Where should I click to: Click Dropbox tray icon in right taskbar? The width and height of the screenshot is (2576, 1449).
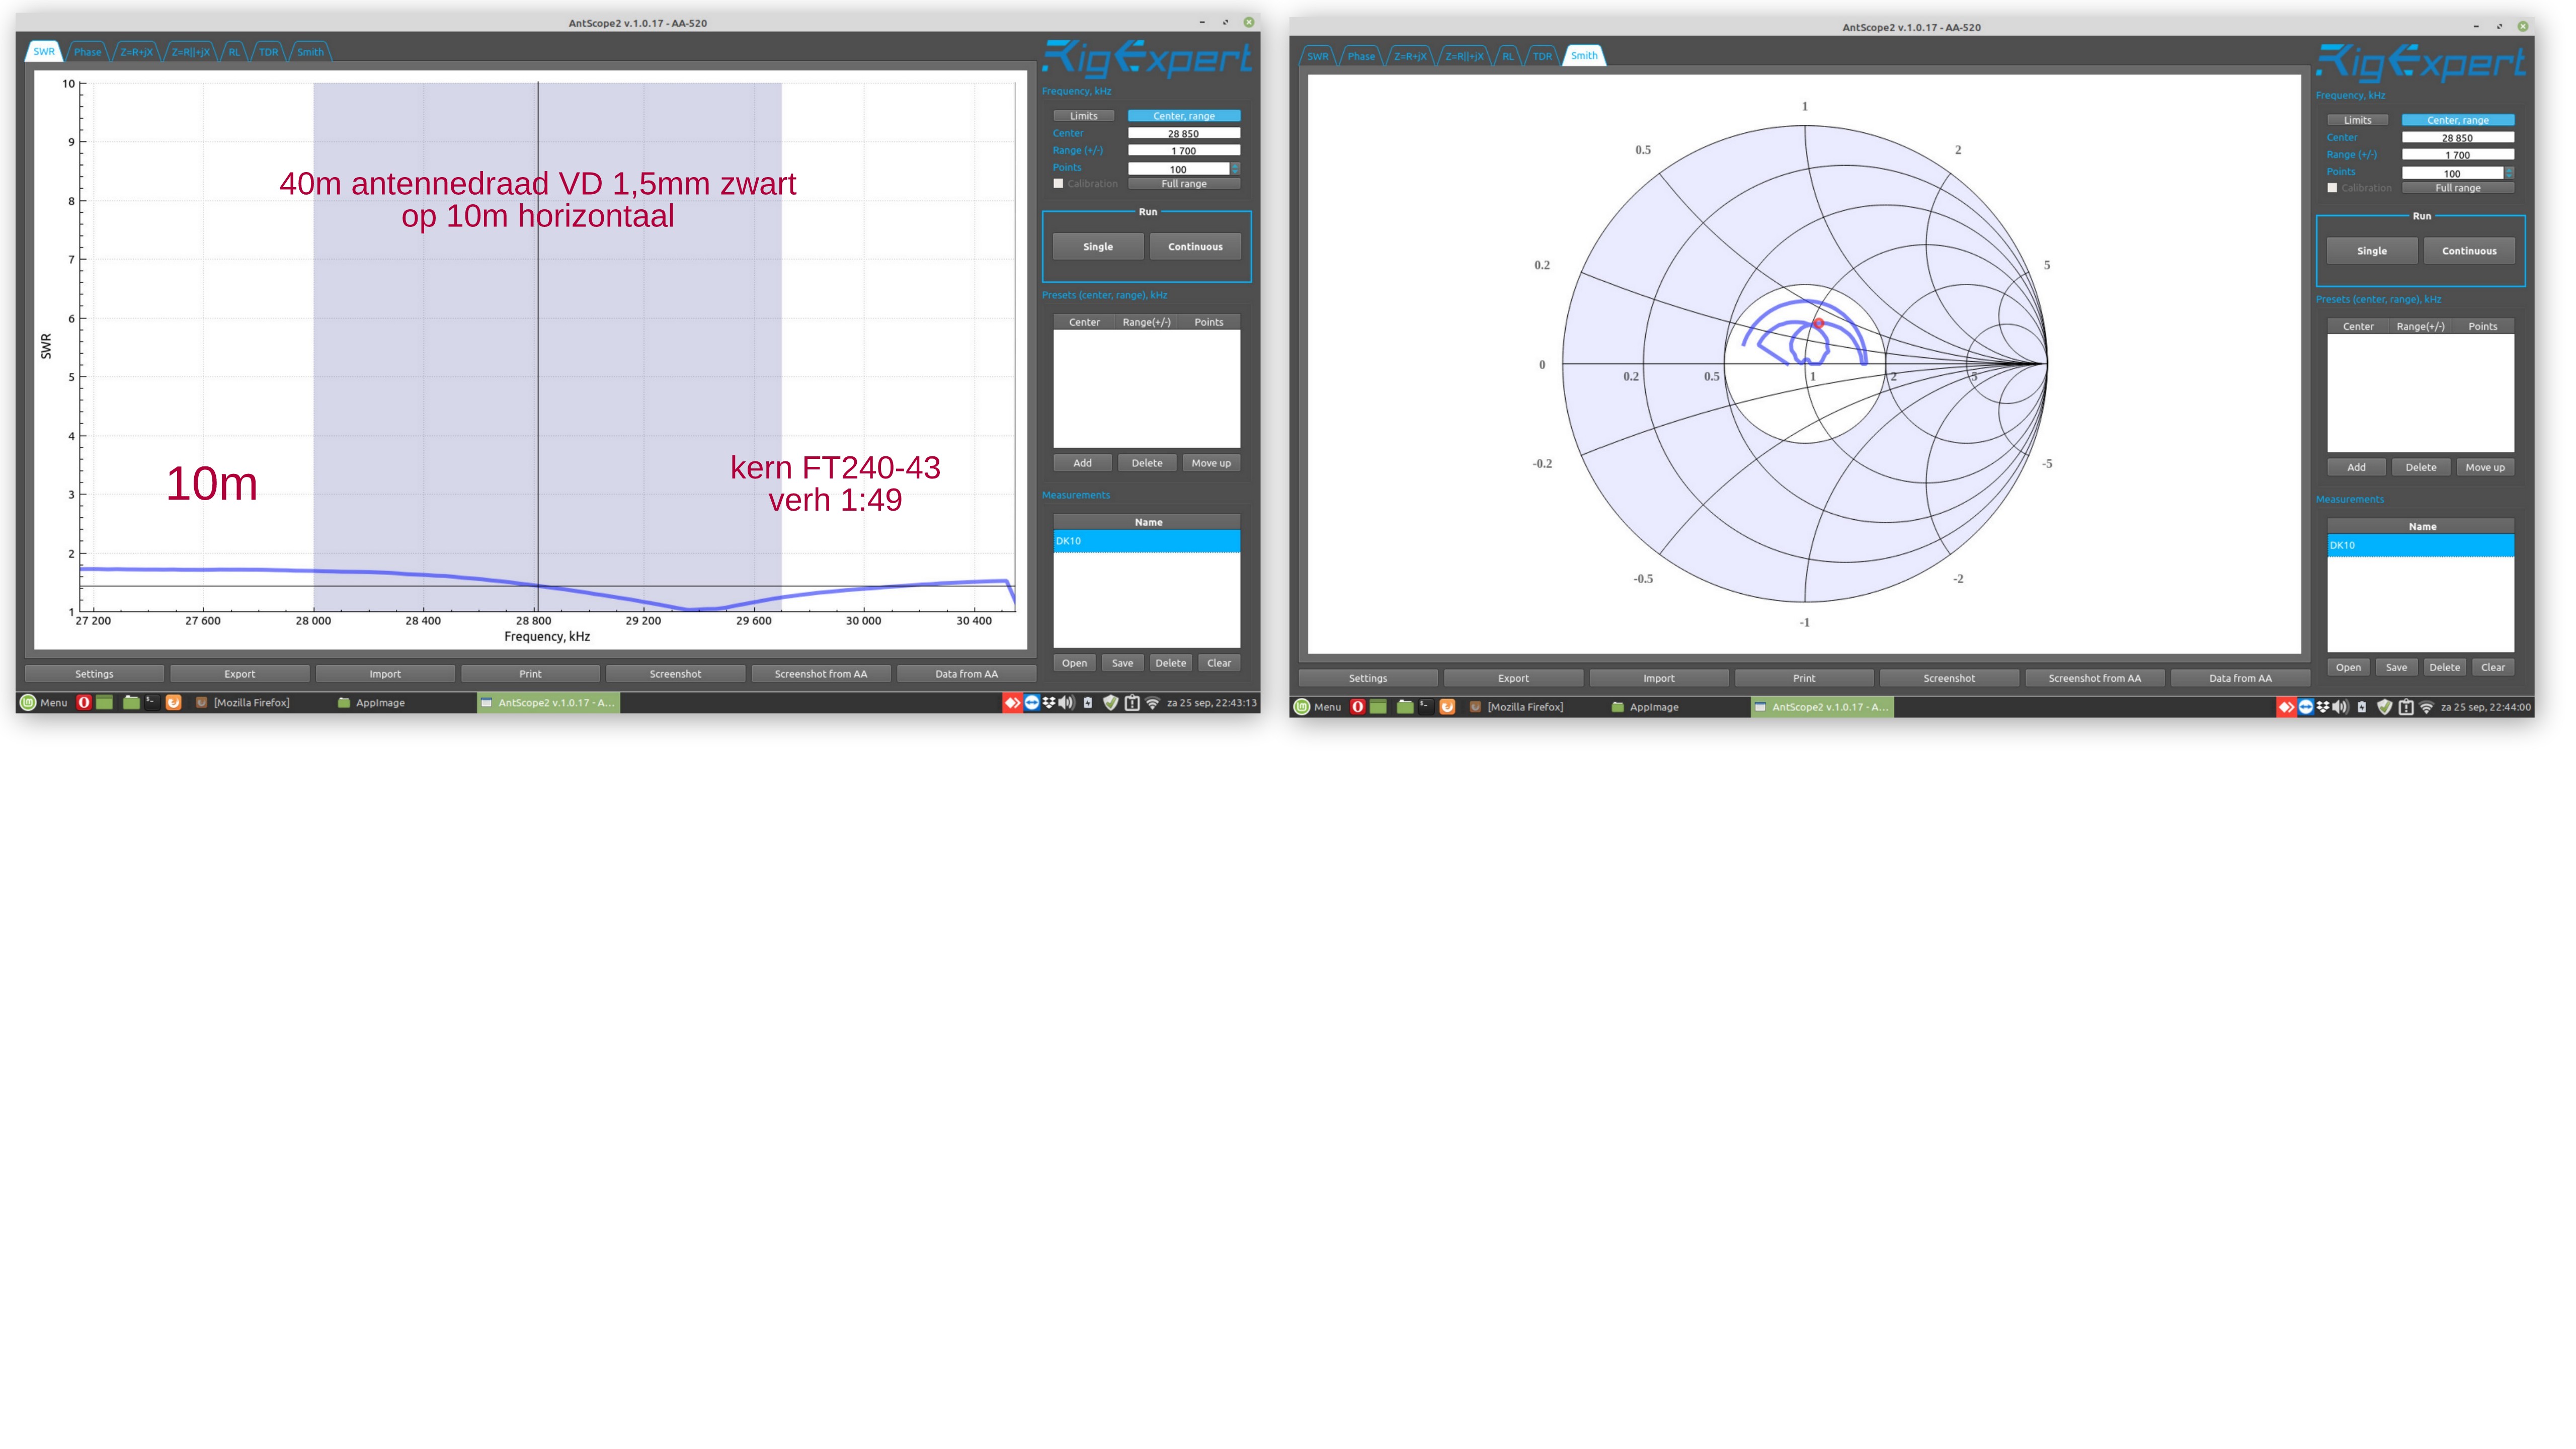pyautogui.click(x=2323, y=707)
